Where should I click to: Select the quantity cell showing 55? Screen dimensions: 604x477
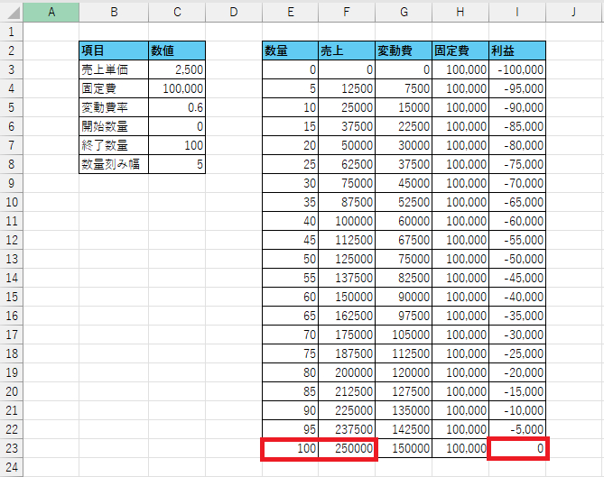tap(291, 278)
